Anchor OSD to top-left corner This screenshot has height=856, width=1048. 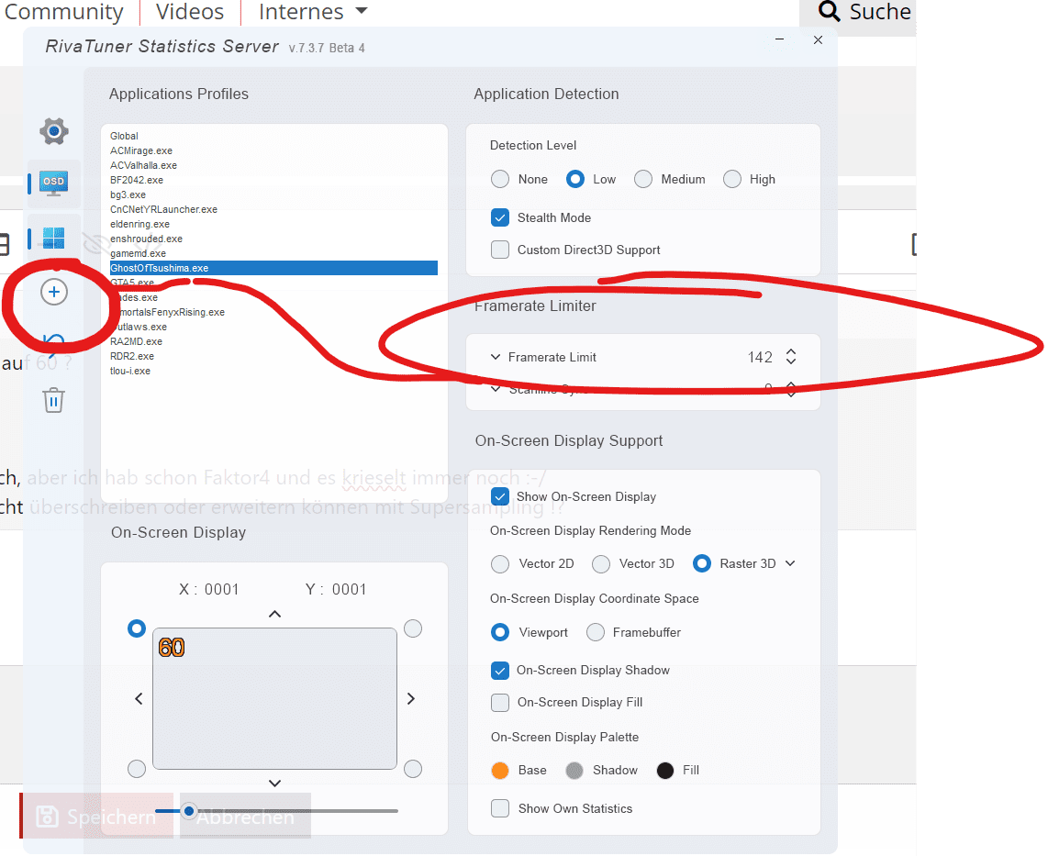click(x=137, y=628)
